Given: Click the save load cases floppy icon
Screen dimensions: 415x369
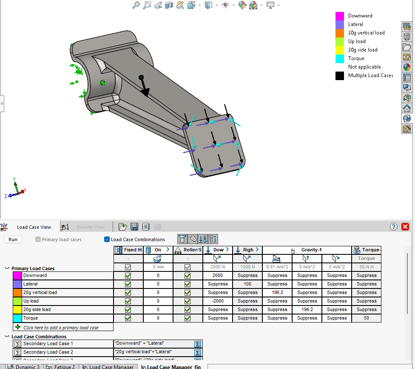Looking at the screenshot, I should pos(134,227).
